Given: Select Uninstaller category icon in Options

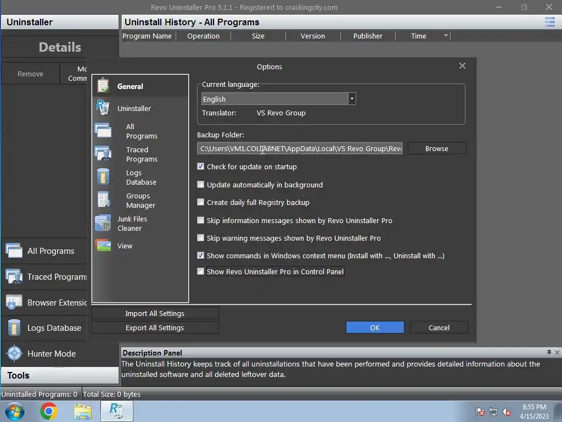Looking at the screenshot, I should tap(103, 108).
